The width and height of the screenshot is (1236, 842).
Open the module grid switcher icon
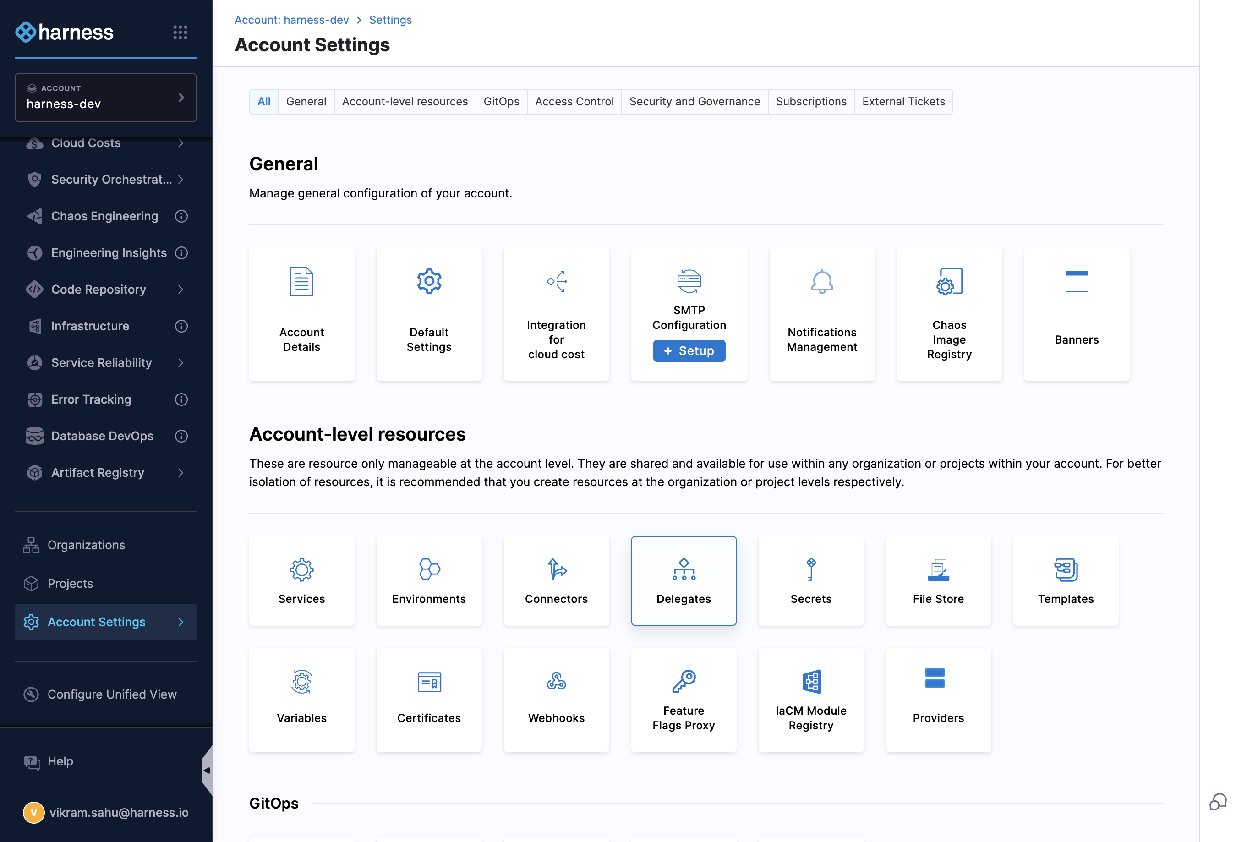coord(180,33)
